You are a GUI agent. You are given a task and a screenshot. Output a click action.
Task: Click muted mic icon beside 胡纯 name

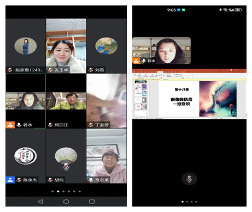point(50,180)
